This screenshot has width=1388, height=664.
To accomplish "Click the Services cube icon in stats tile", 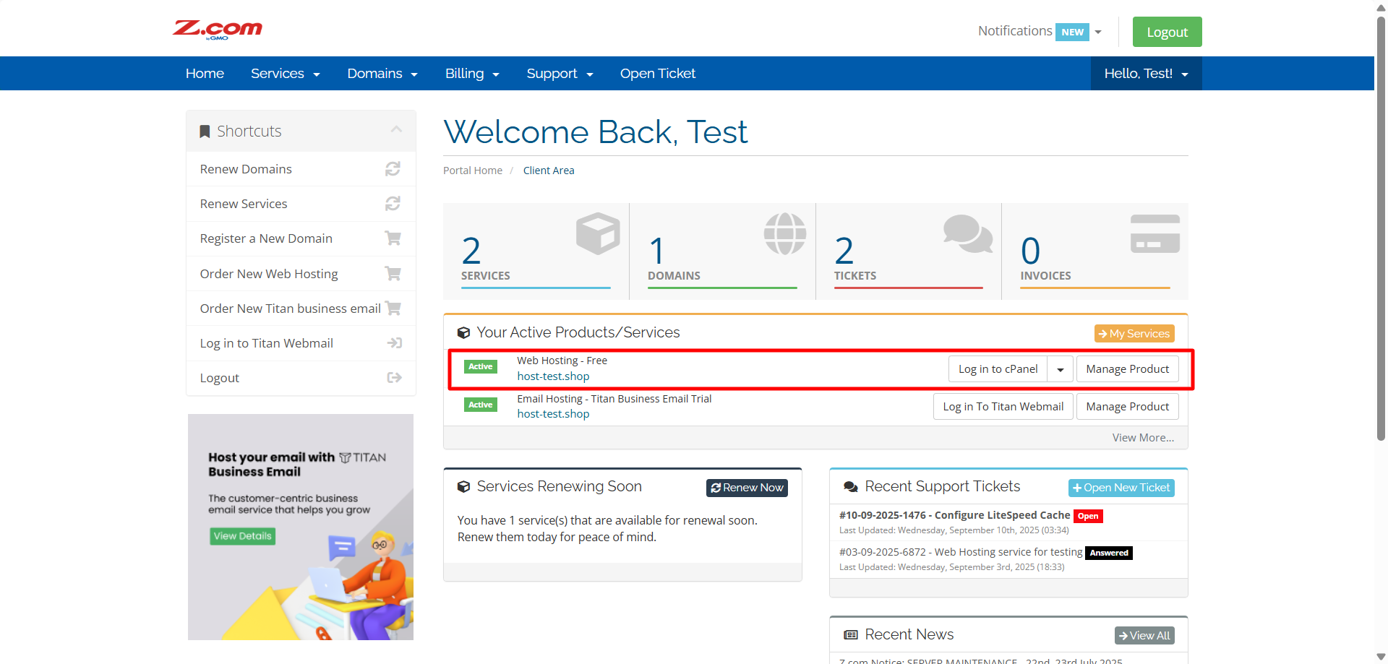I will tap(598, 233).
